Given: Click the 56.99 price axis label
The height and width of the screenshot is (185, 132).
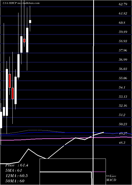Looking at the screenshot, I should 123,59.
